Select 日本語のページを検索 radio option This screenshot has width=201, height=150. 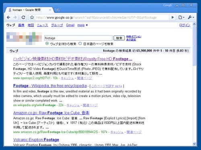point(80,43)
